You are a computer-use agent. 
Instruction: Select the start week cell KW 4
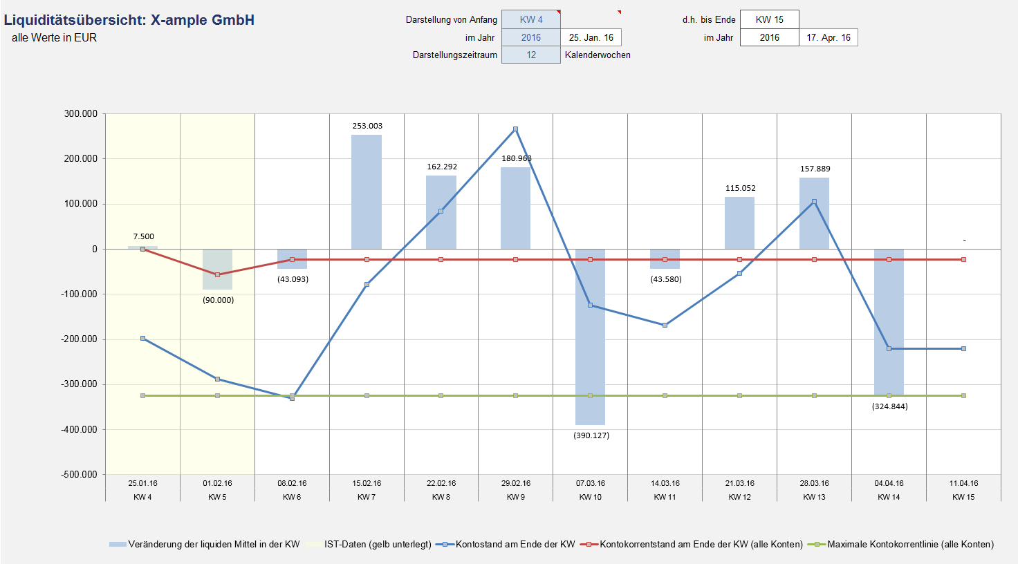click(530, 20)
